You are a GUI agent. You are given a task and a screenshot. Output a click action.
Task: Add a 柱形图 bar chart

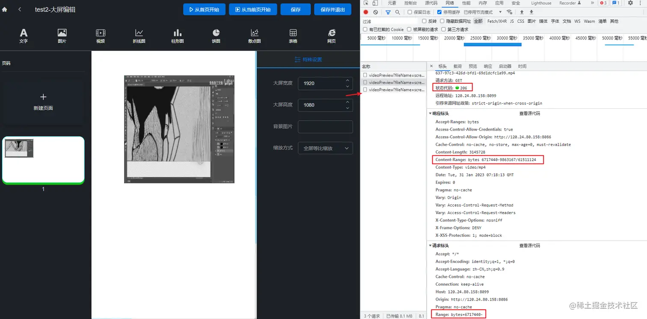pyautogui.click(x=178, y=36)
